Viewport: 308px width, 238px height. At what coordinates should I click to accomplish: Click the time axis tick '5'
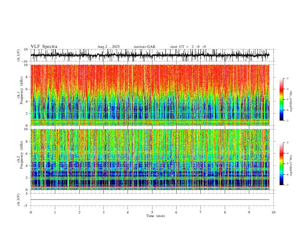point(152,212)
